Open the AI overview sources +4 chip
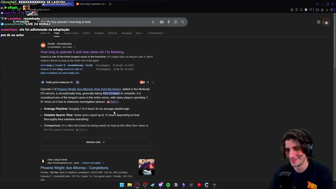Image resolution: width=336 pixels, height=189 pixels. 144,82
